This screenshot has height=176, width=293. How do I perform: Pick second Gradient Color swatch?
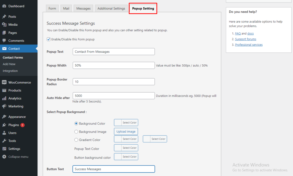pos(155,139)
